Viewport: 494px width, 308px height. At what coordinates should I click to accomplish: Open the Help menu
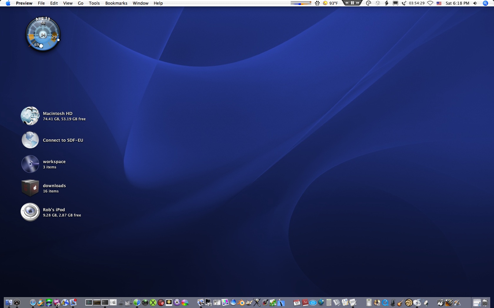(x=158, y=3)
